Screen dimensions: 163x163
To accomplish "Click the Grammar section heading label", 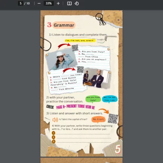I will 64,25.
